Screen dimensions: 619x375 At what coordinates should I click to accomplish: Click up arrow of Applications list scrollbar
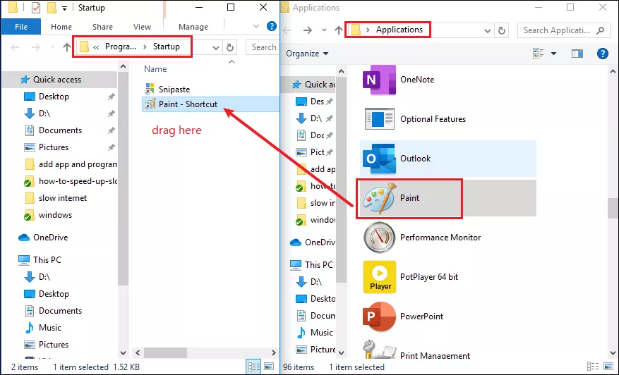613,71
